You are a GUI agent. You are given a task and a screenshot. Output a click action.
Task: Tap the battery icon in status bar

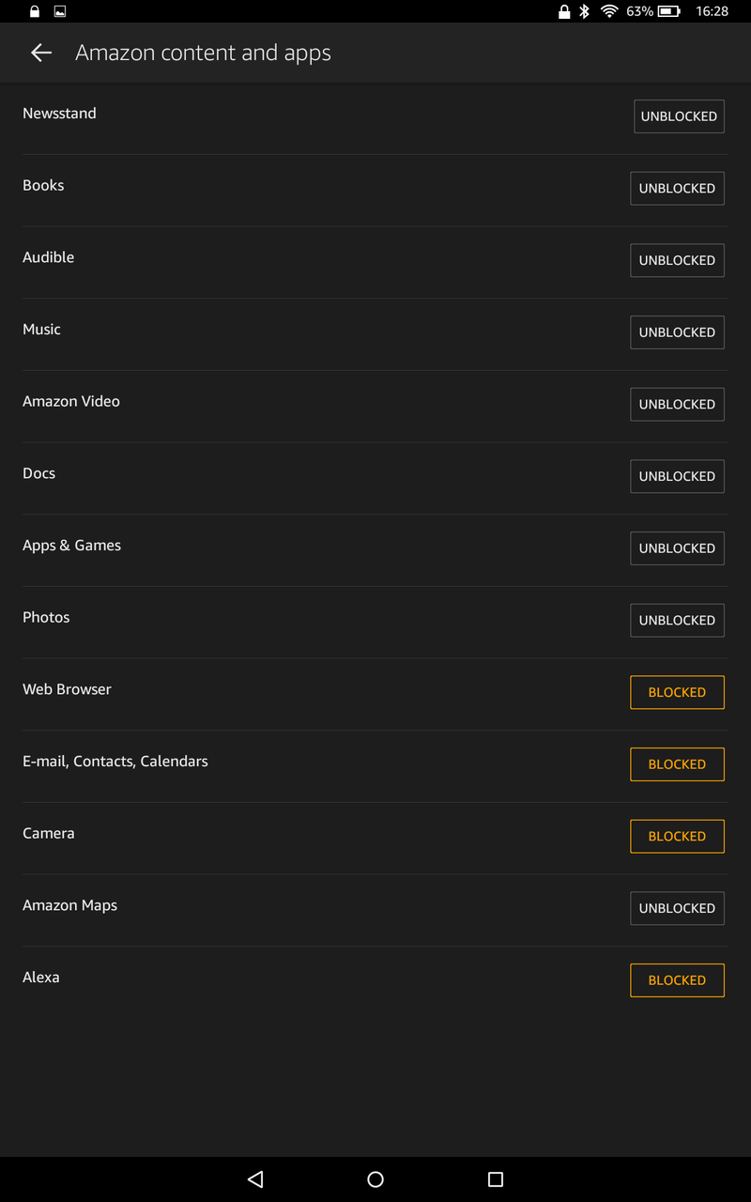[x=668, y=11]
